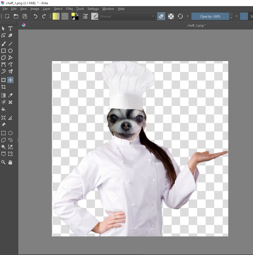
Task: Select the Assistant tool
Action: point(3,118)
